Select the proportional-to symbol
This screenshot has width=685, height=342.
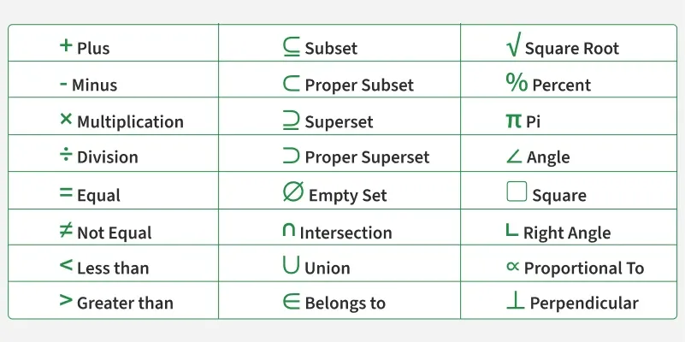513,267
